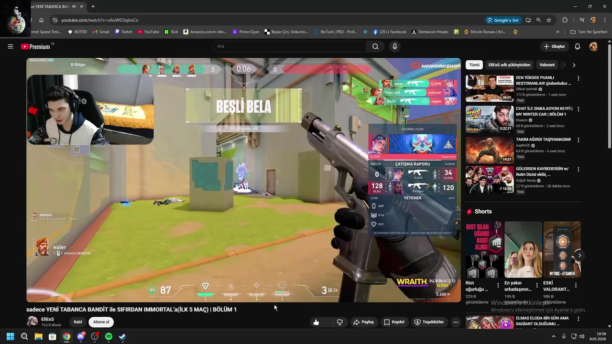Open the Gmail bookmark
Image resolution: width=612 pixels, height=344 pixels.
tap(101, 32)
